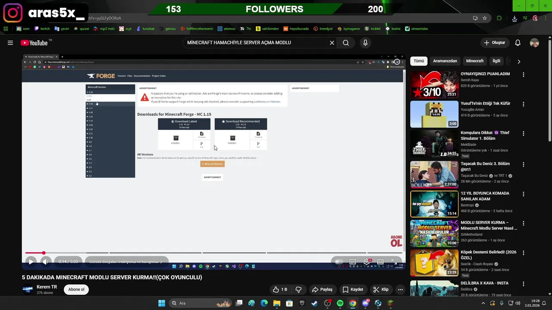Open Steam from the taskbar
This screenshot has height=310, width=552.
314,303
